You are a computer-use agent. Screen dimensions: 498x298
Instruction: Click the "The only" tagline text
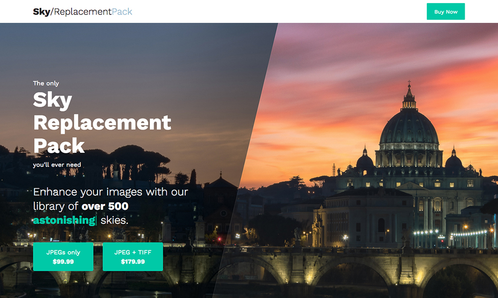(x=46, y=83)
